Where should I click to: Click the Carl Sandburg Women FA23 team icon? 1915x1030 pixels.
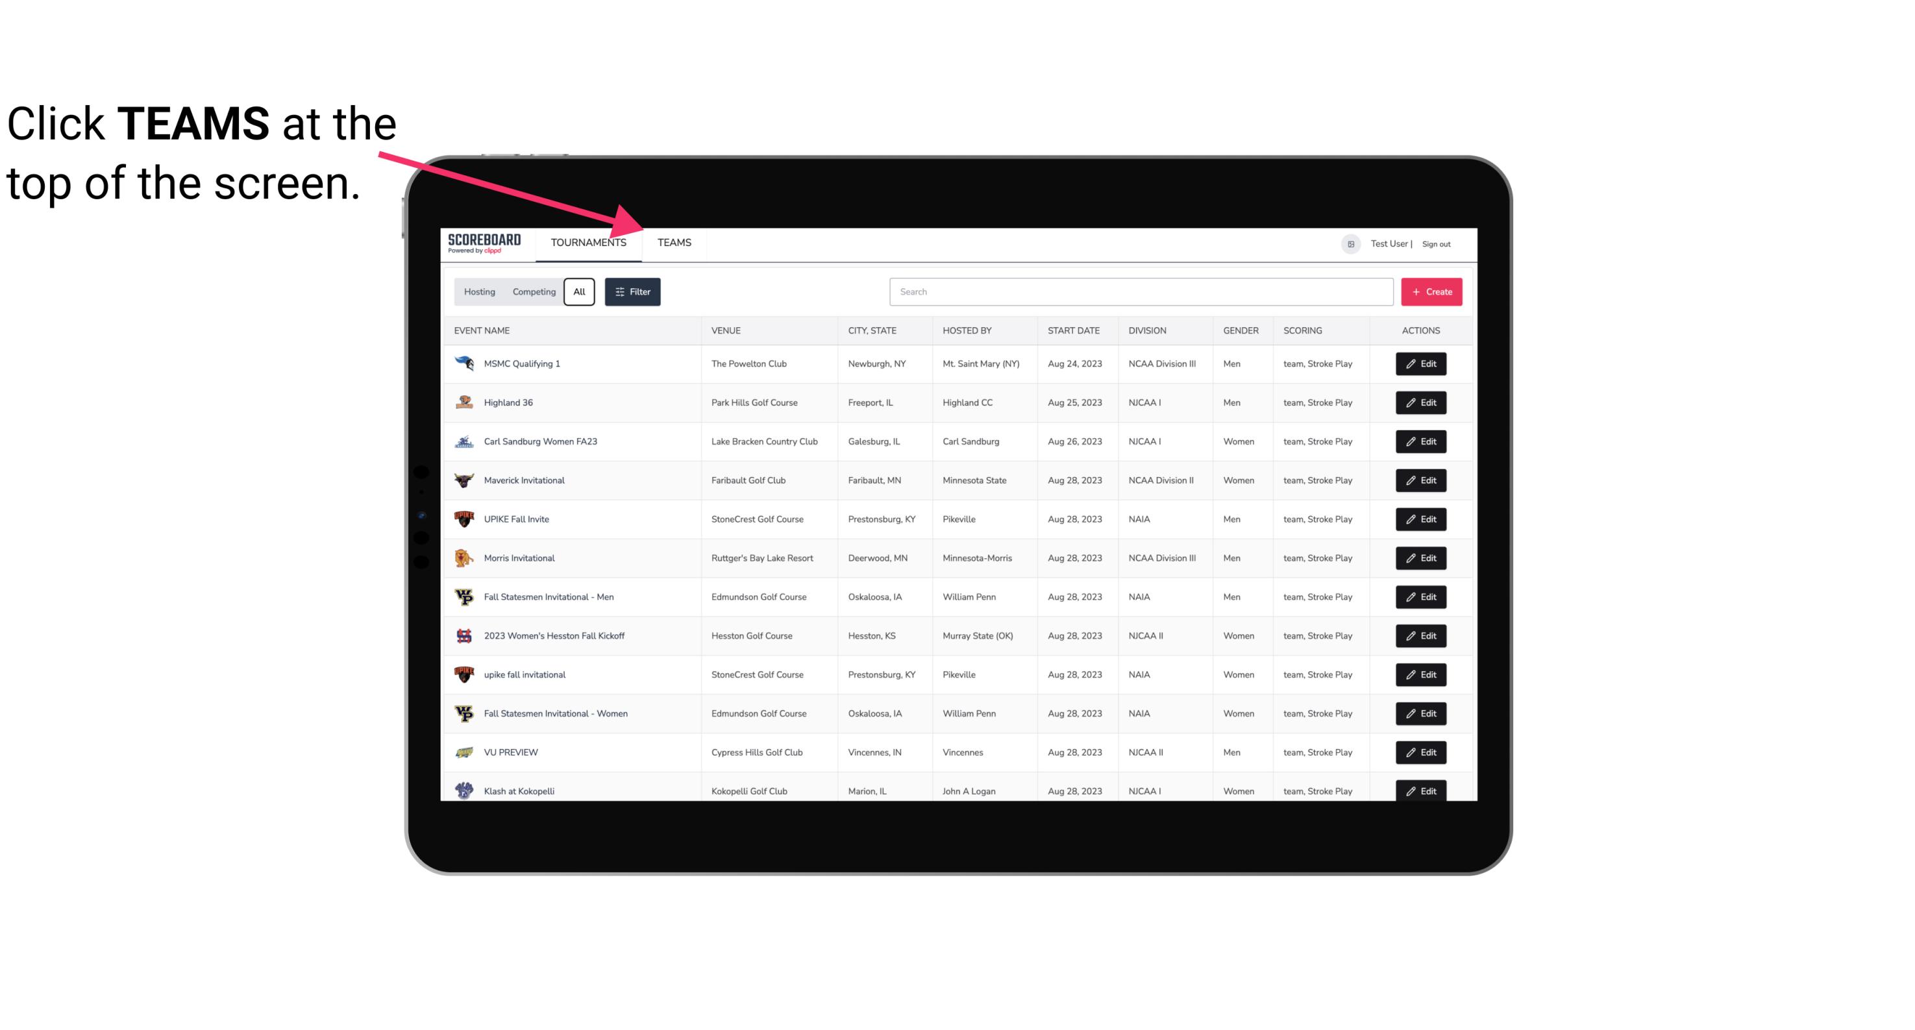pos(463,441)
